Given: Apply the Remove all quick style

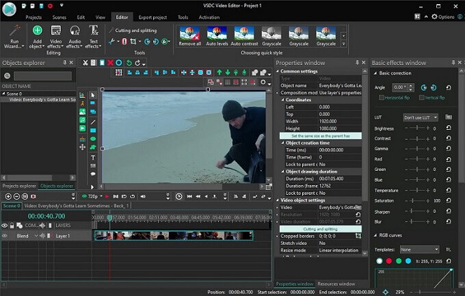Looking at the screenshot, I should (190, 36).
